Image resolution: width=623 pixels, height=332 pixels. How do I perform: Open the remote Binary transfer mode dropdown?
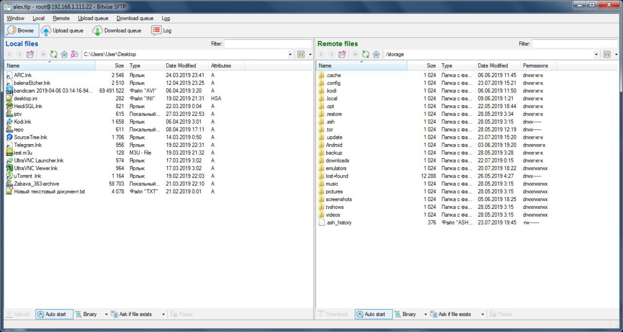click(425, 314)
